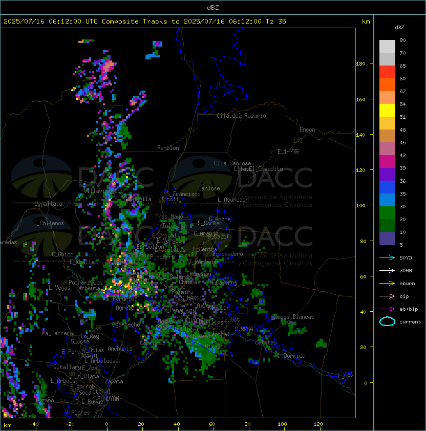Click the cyan 'current' ellipse symbol in legend
Viewport: 426px width, 431px height.
pos(387,321)
